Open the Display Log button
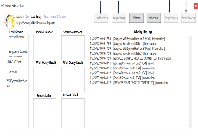 (119, 18)
